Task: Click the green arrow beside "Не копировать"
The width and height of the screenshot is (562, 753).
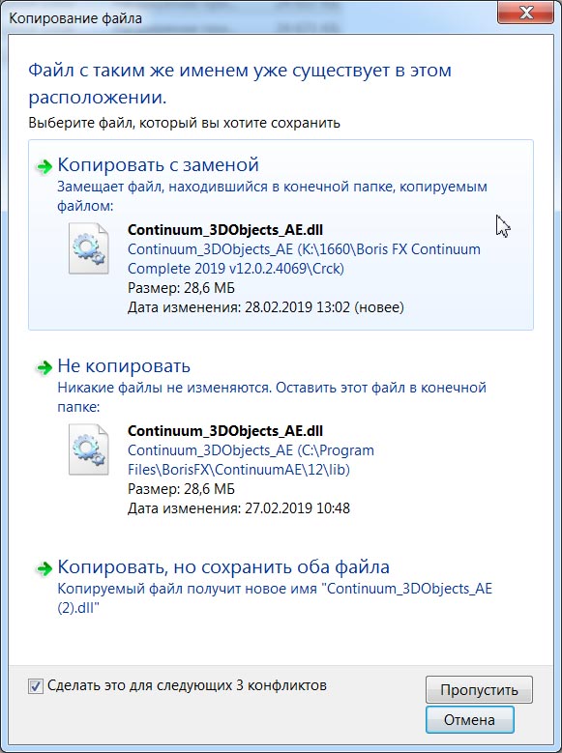Action: pos(44,368)
